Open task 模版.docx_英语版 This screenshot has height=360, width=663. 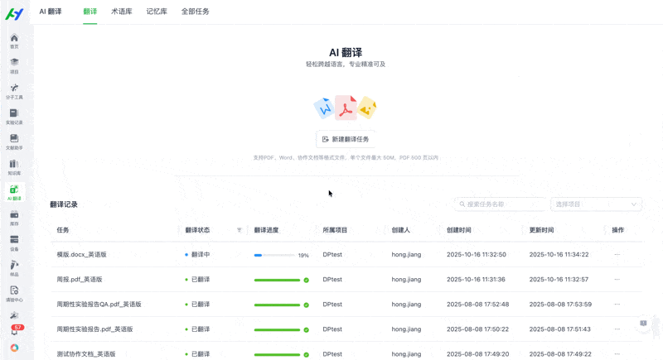point(81,255)
